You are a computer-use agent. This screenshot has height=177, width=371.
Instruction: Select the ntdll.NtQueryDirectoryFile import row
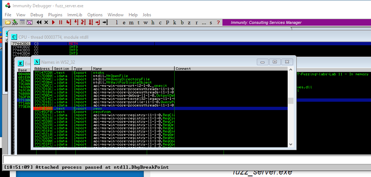(161, 79)
